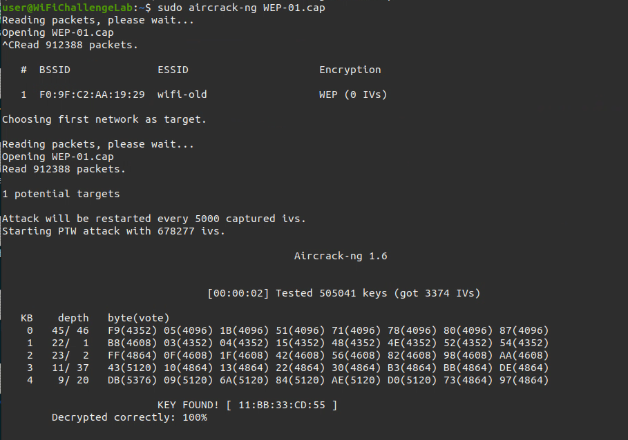Click the 'Decrypted correctly: 100%' text
The height and width of the screenshot is (440, 628).
click(x=129, y=417)
